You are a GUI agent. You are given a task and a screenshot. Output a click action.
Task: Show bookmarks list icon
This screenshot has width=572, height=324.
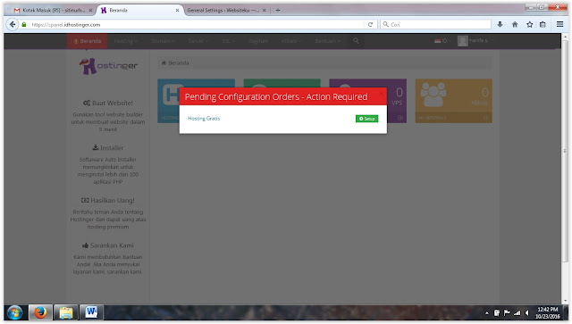point(543,24)
